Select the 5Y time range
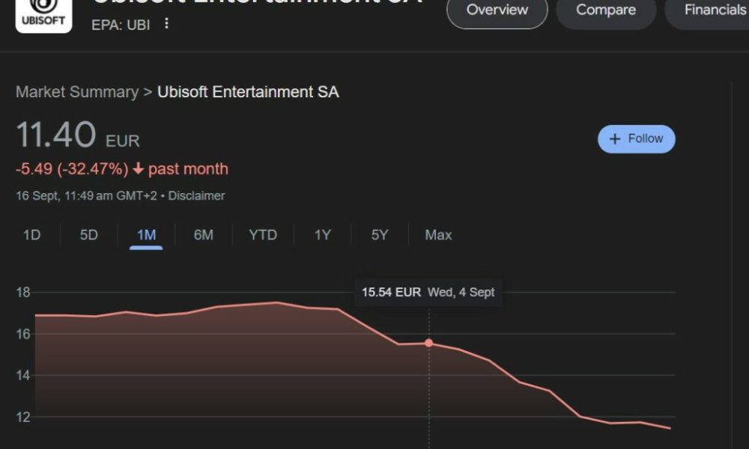The image size is (749, 449). pos(380,235)
